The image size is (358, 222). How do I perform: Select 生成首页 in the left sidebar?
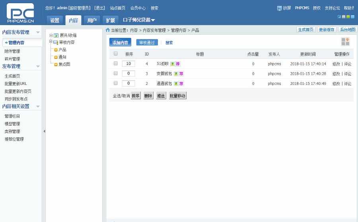pos(12,76)
